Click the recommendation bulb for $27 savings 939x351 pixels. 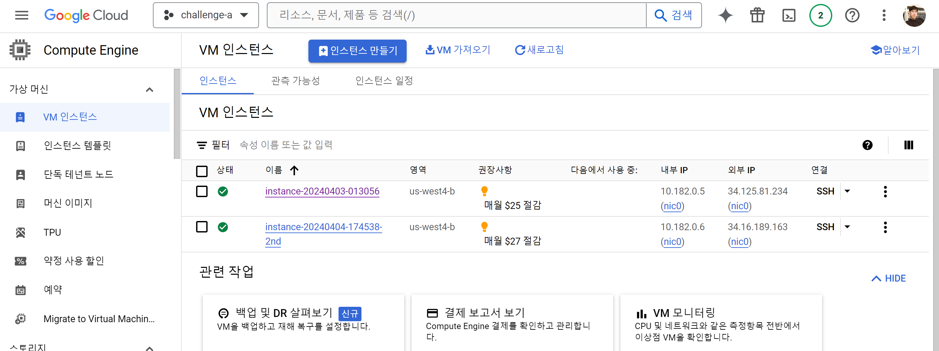[484, 226]
